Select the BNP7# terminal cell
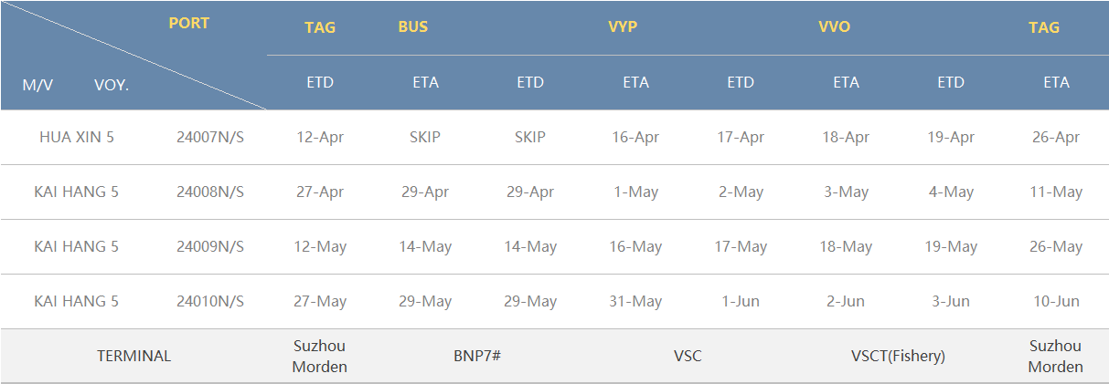 coord(477,356)
